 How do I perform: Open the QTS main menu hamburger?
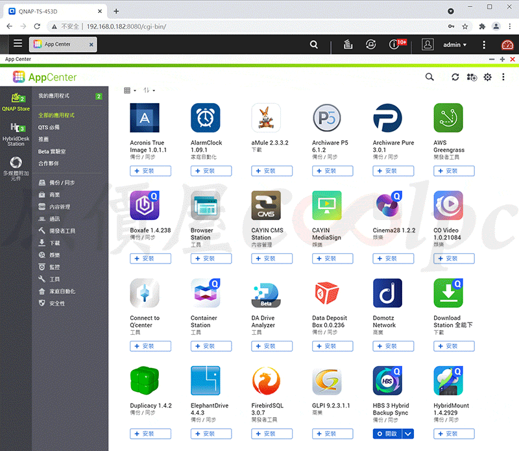click(18, 43)
